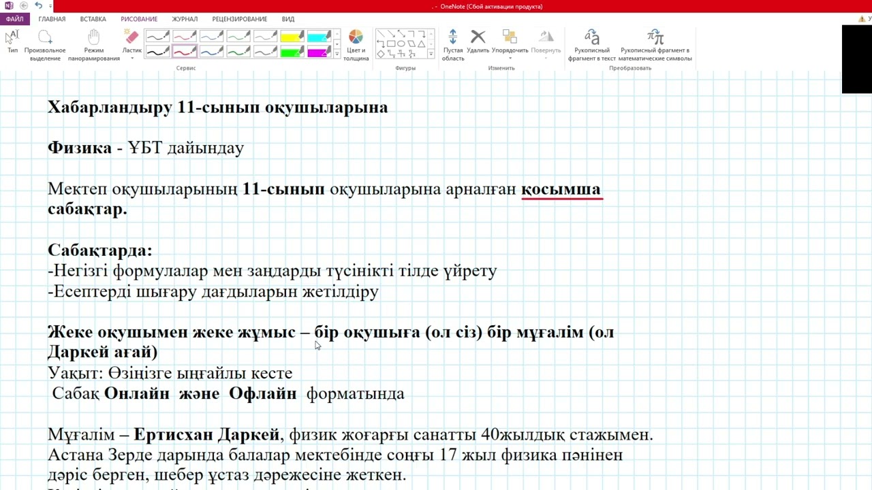Viewport: 872px width, 490px height.
Task: Click the Delete (Удалить) button
Action: coord(478,41)
